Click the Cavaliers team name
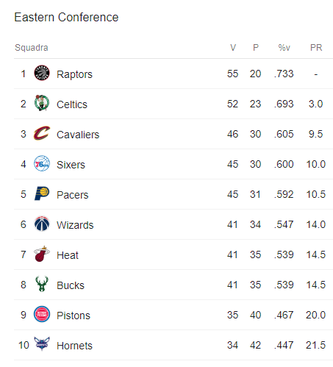The width and height of the screenshot is (333, 367). [x=78, y=135]
